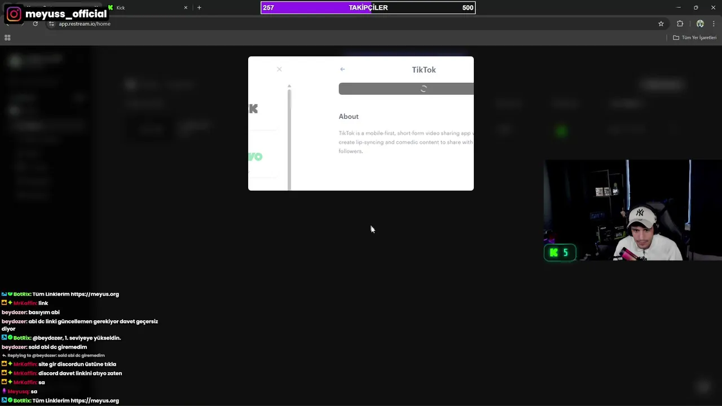Open the Chrome three-dot menu
The height and width of the screenshot is (406, 722).
[x=714, y=24]
